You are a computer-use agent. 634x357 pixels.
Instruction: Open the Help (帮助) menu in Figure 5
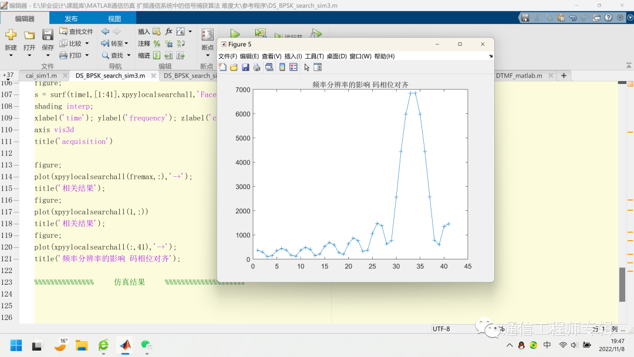[x=385, y=56]
